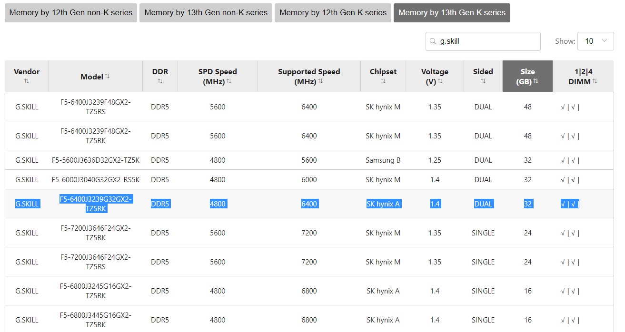Click model F5-6000J3040G32GX2-RS5K
This screenshot has width=625, height=332.
95,180
